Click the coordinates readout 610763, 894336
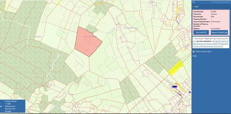The image size is (231, 114). tap(11, 101)
